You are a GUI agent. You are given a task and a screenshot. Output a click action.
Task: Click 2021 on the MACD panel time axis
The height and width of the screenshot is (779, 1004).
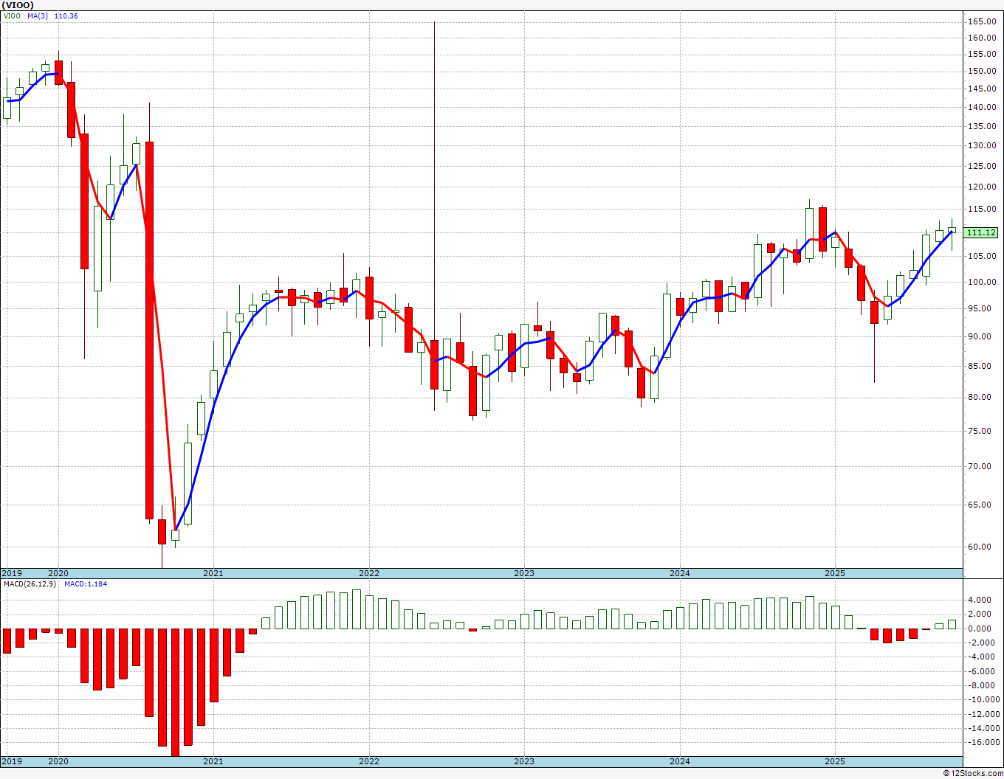(x=213, y=761)
